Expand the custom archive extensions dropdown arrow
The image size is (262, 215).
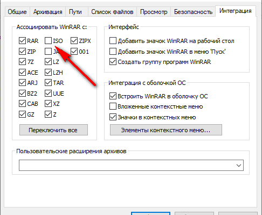(x=239, y=166)
